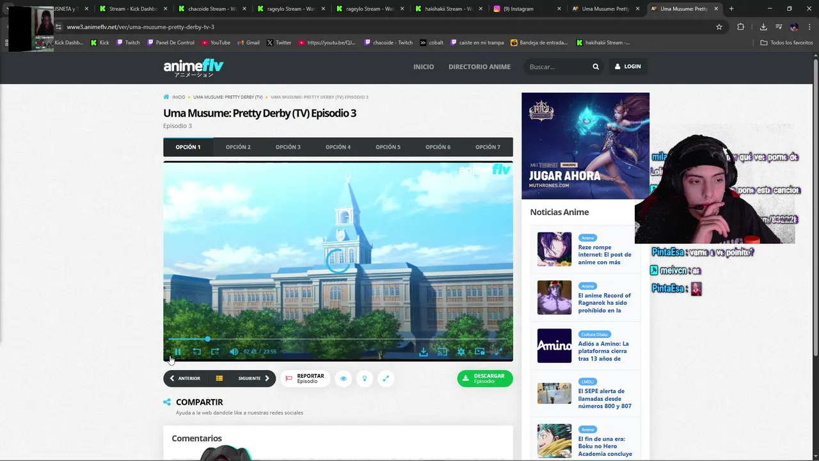Click the player's download icon
This screenshot has height=461, width=819.
click(x=424, y=352)
